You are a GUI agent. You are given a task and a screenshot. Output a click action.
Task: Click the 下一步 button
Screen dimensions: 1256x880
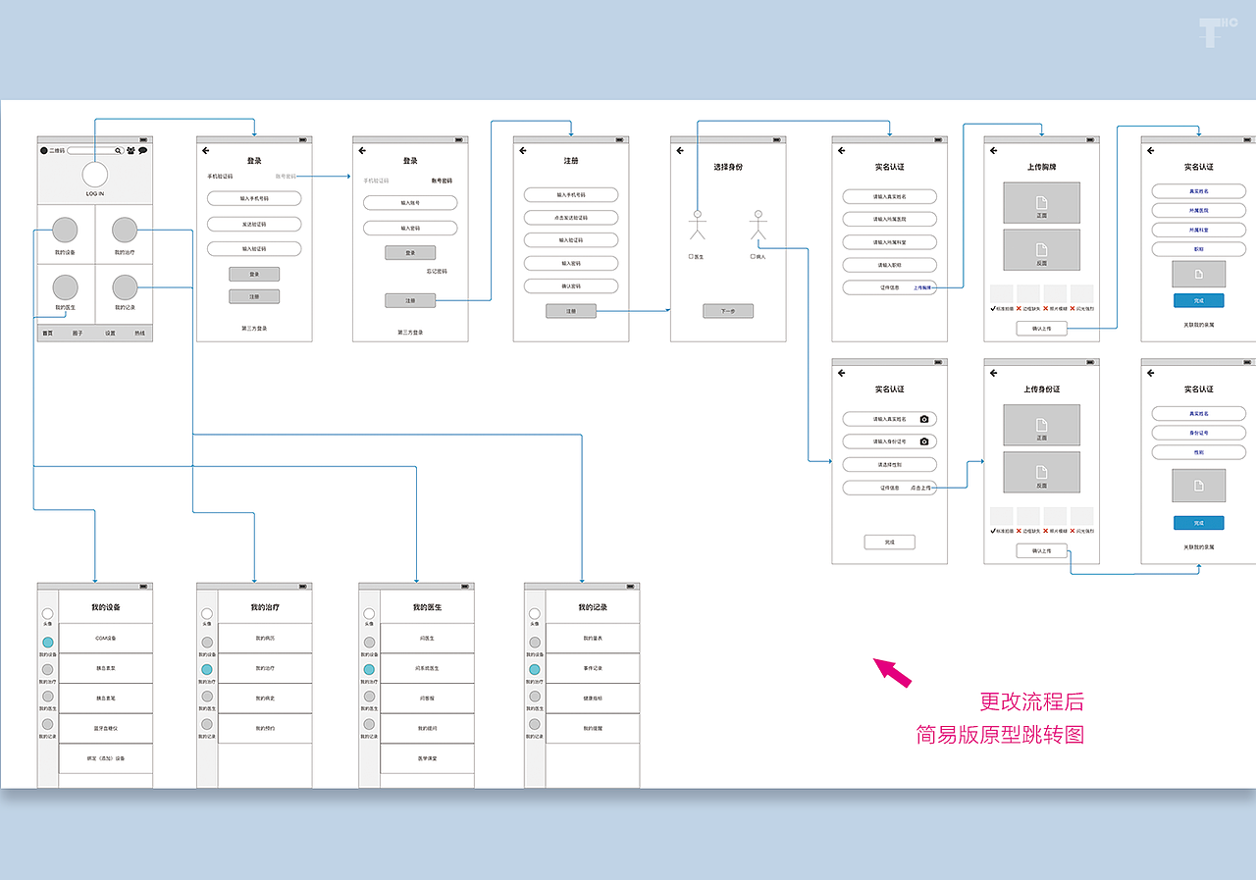[728, 311]
